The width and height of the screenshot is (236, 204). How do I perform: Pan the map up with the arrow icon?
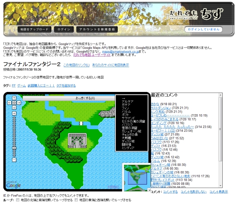pos(14,98)
